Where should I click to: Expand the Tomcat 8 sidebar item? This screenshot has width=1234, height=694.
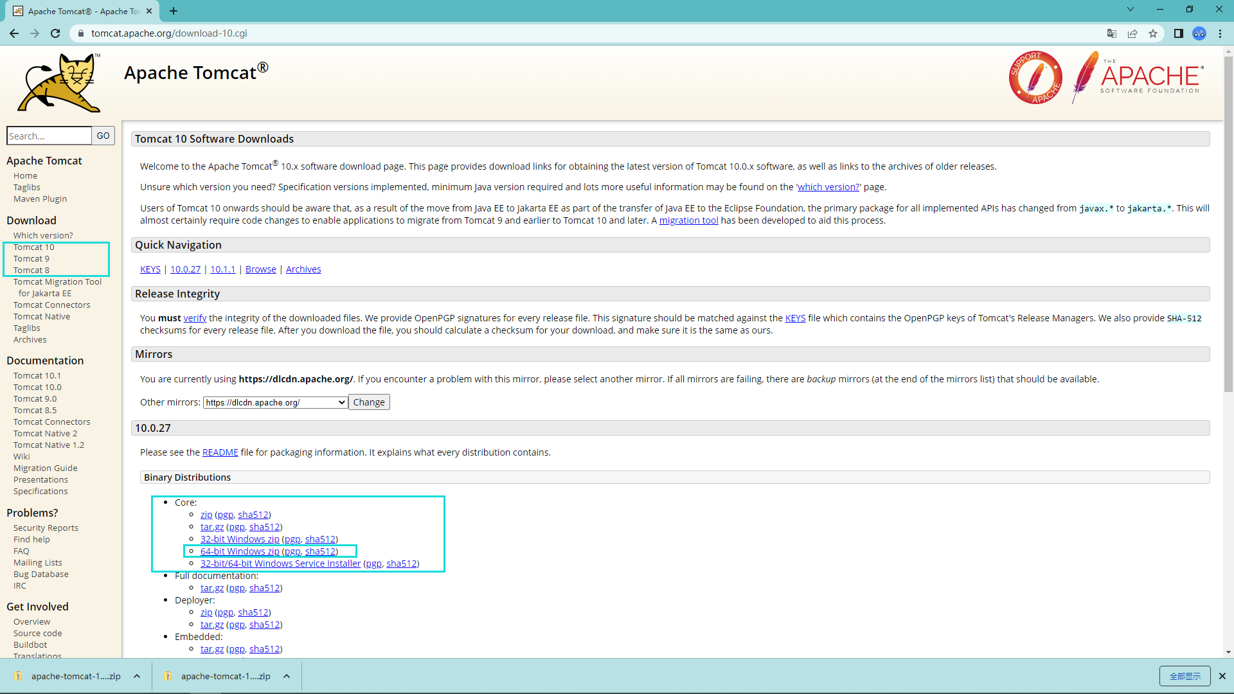tap(30, 269)
